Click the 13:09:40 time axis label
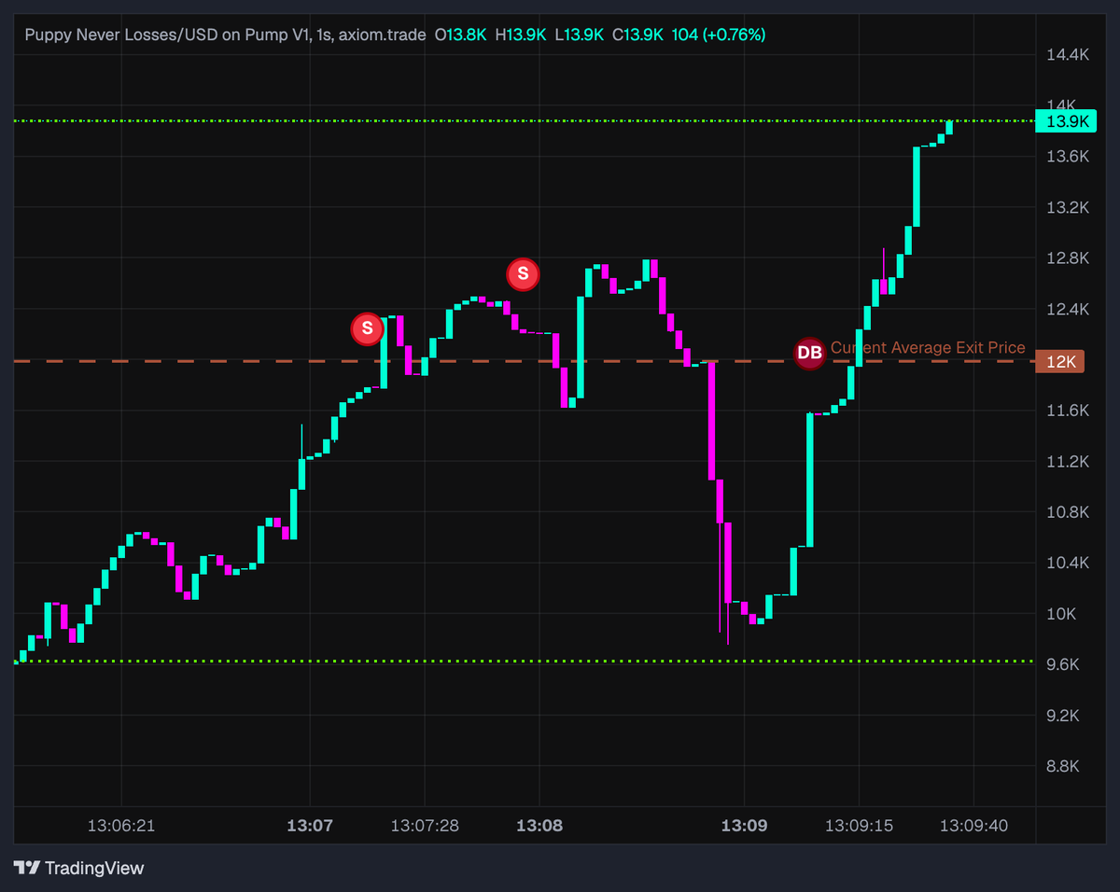The image size is (1120, 892). [973, 826]
